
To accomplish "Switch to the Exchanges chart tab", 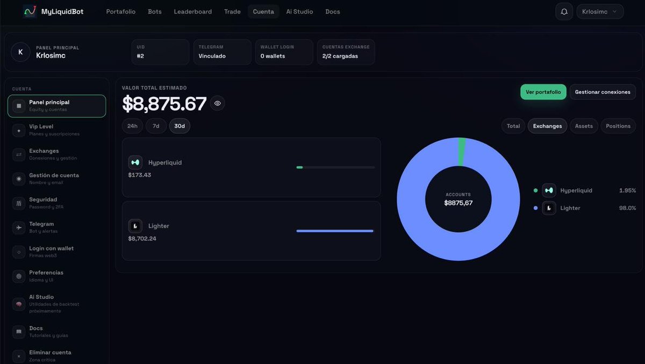I will pyautogui.click(x=547, y=126).
